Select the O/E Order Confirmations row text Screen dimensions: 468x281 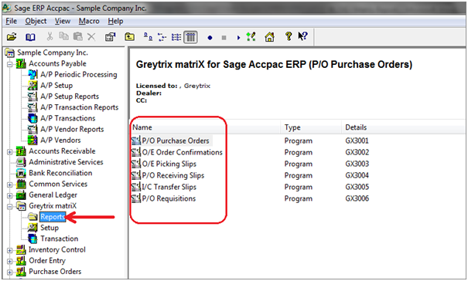point(183,152)
